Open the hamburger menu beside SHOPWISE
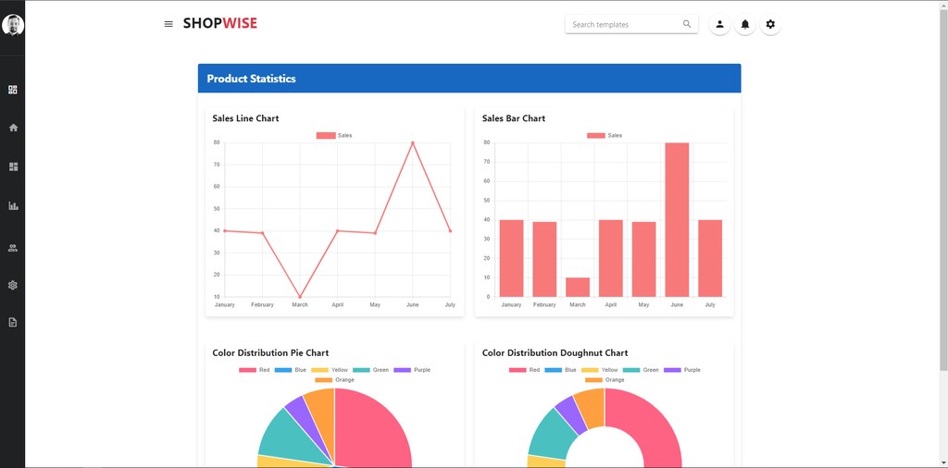Image resolution: width=948 pixels, height=468 pixels. [168, 24]
